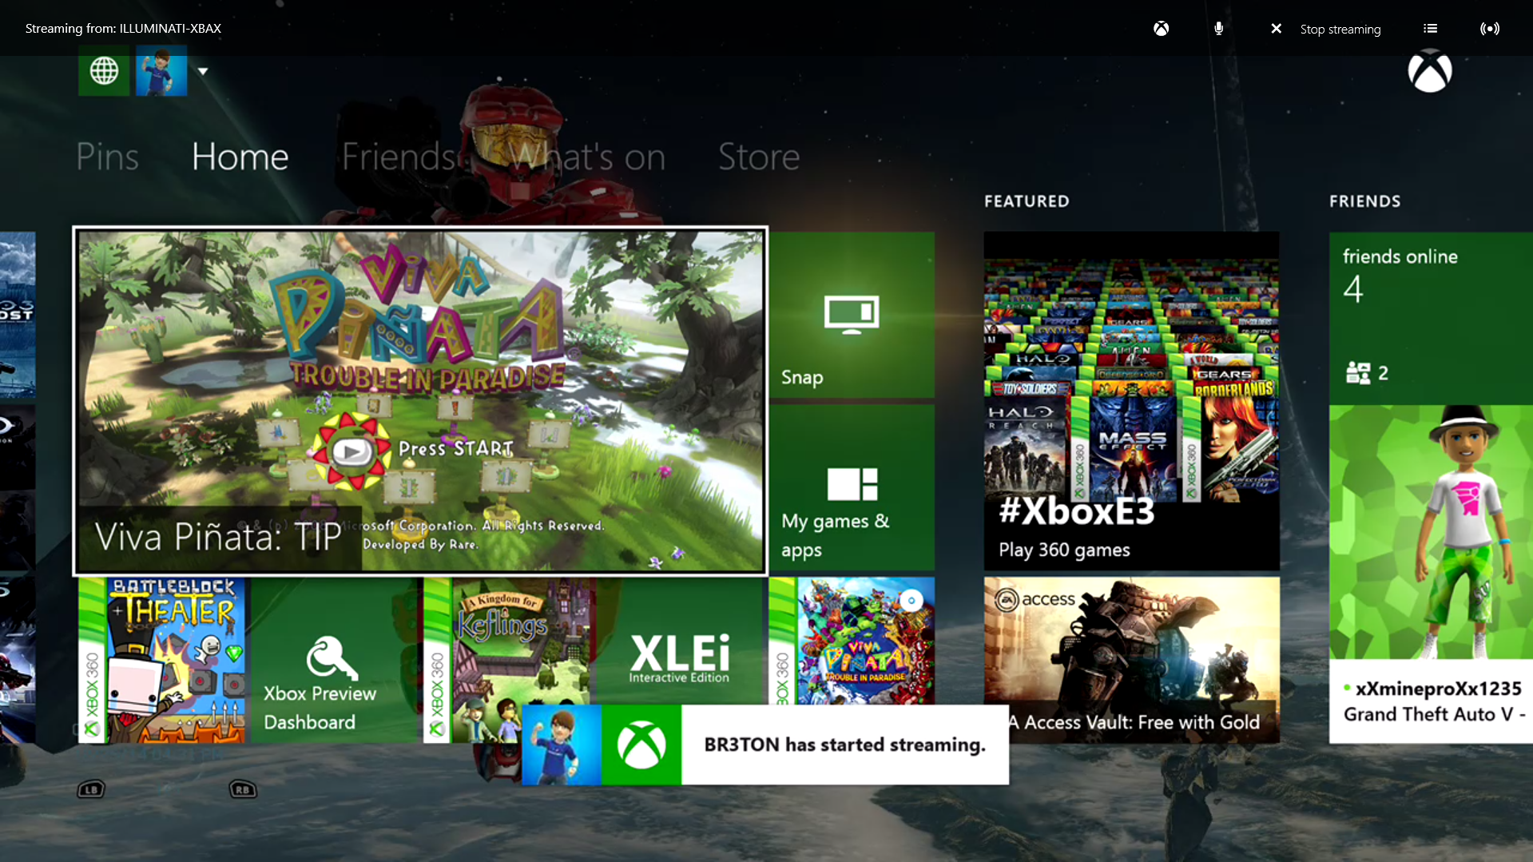Viewport: 1533px width, 862px height.
Task: Open the list menu icon in streaming bar
Action: (1430, 29)
